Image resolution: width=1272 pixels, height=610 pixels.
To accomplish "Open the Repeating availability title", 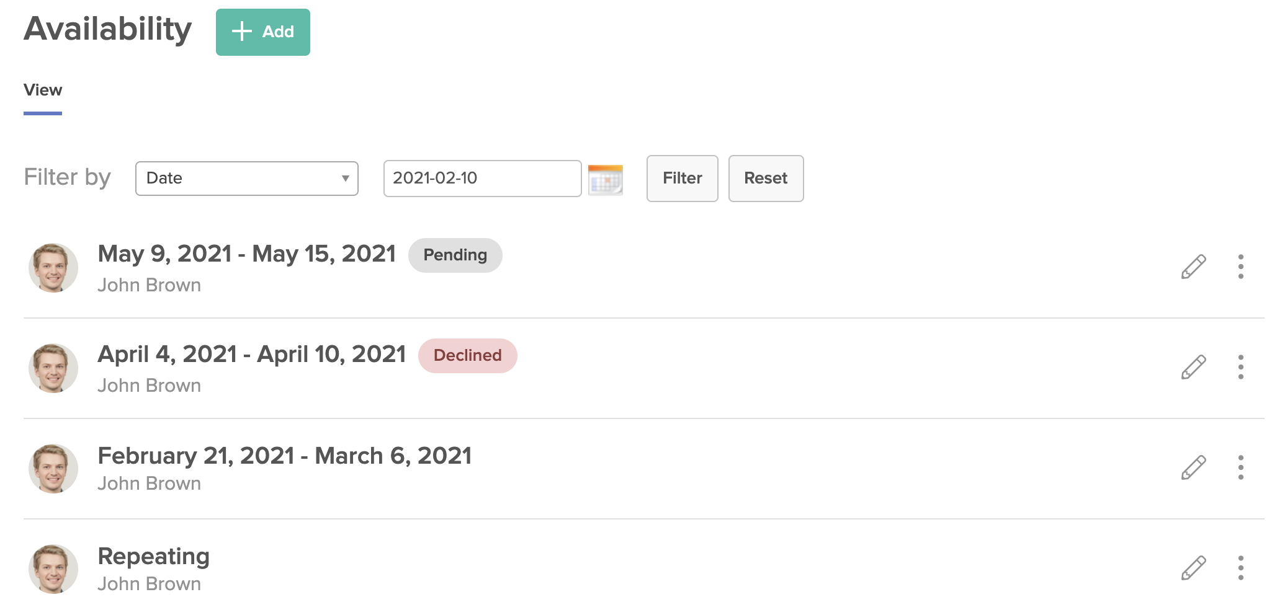I will (x=153, y=557).
